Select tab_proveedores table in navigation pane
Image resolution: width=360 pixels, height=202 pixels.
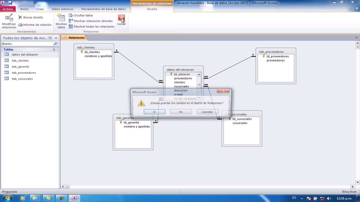pyautogui.click(x=30, y=73)
